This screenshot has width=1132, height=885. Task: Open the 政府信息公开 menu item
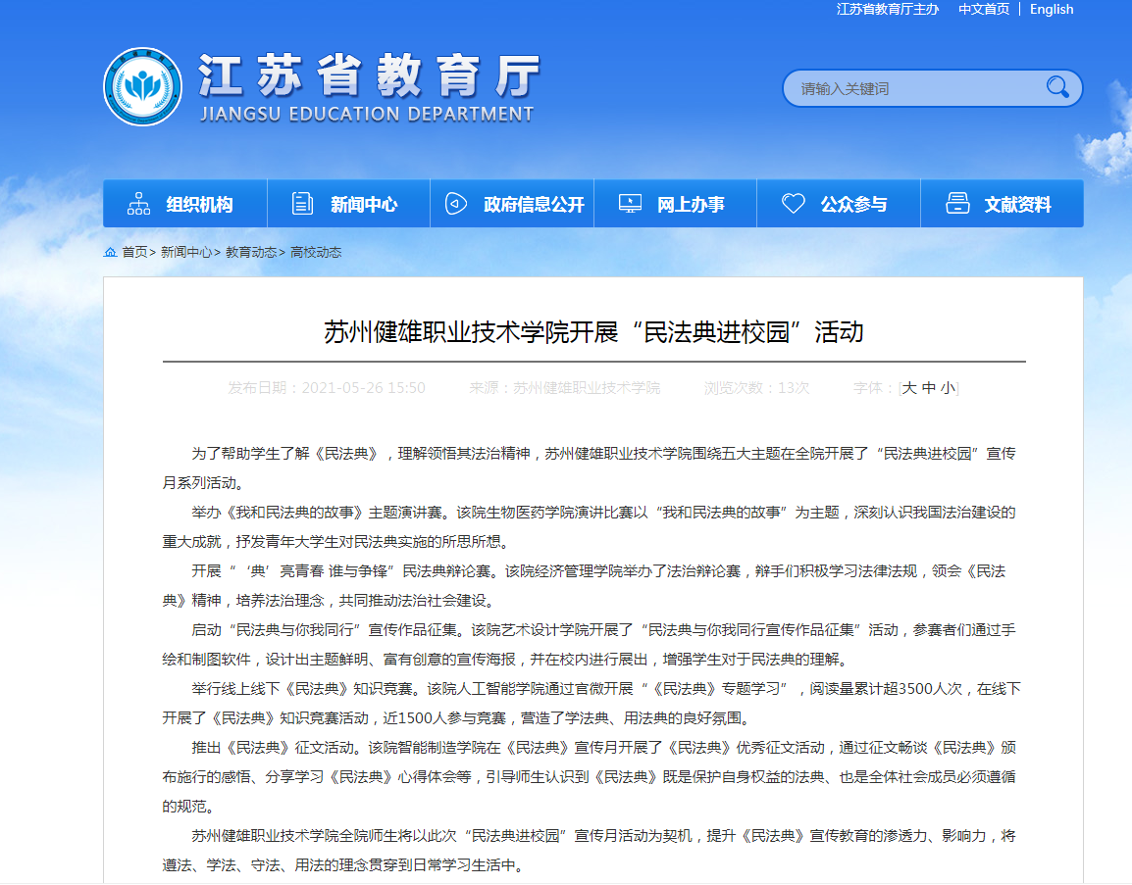pyautogui.click(x=534, y=205)
